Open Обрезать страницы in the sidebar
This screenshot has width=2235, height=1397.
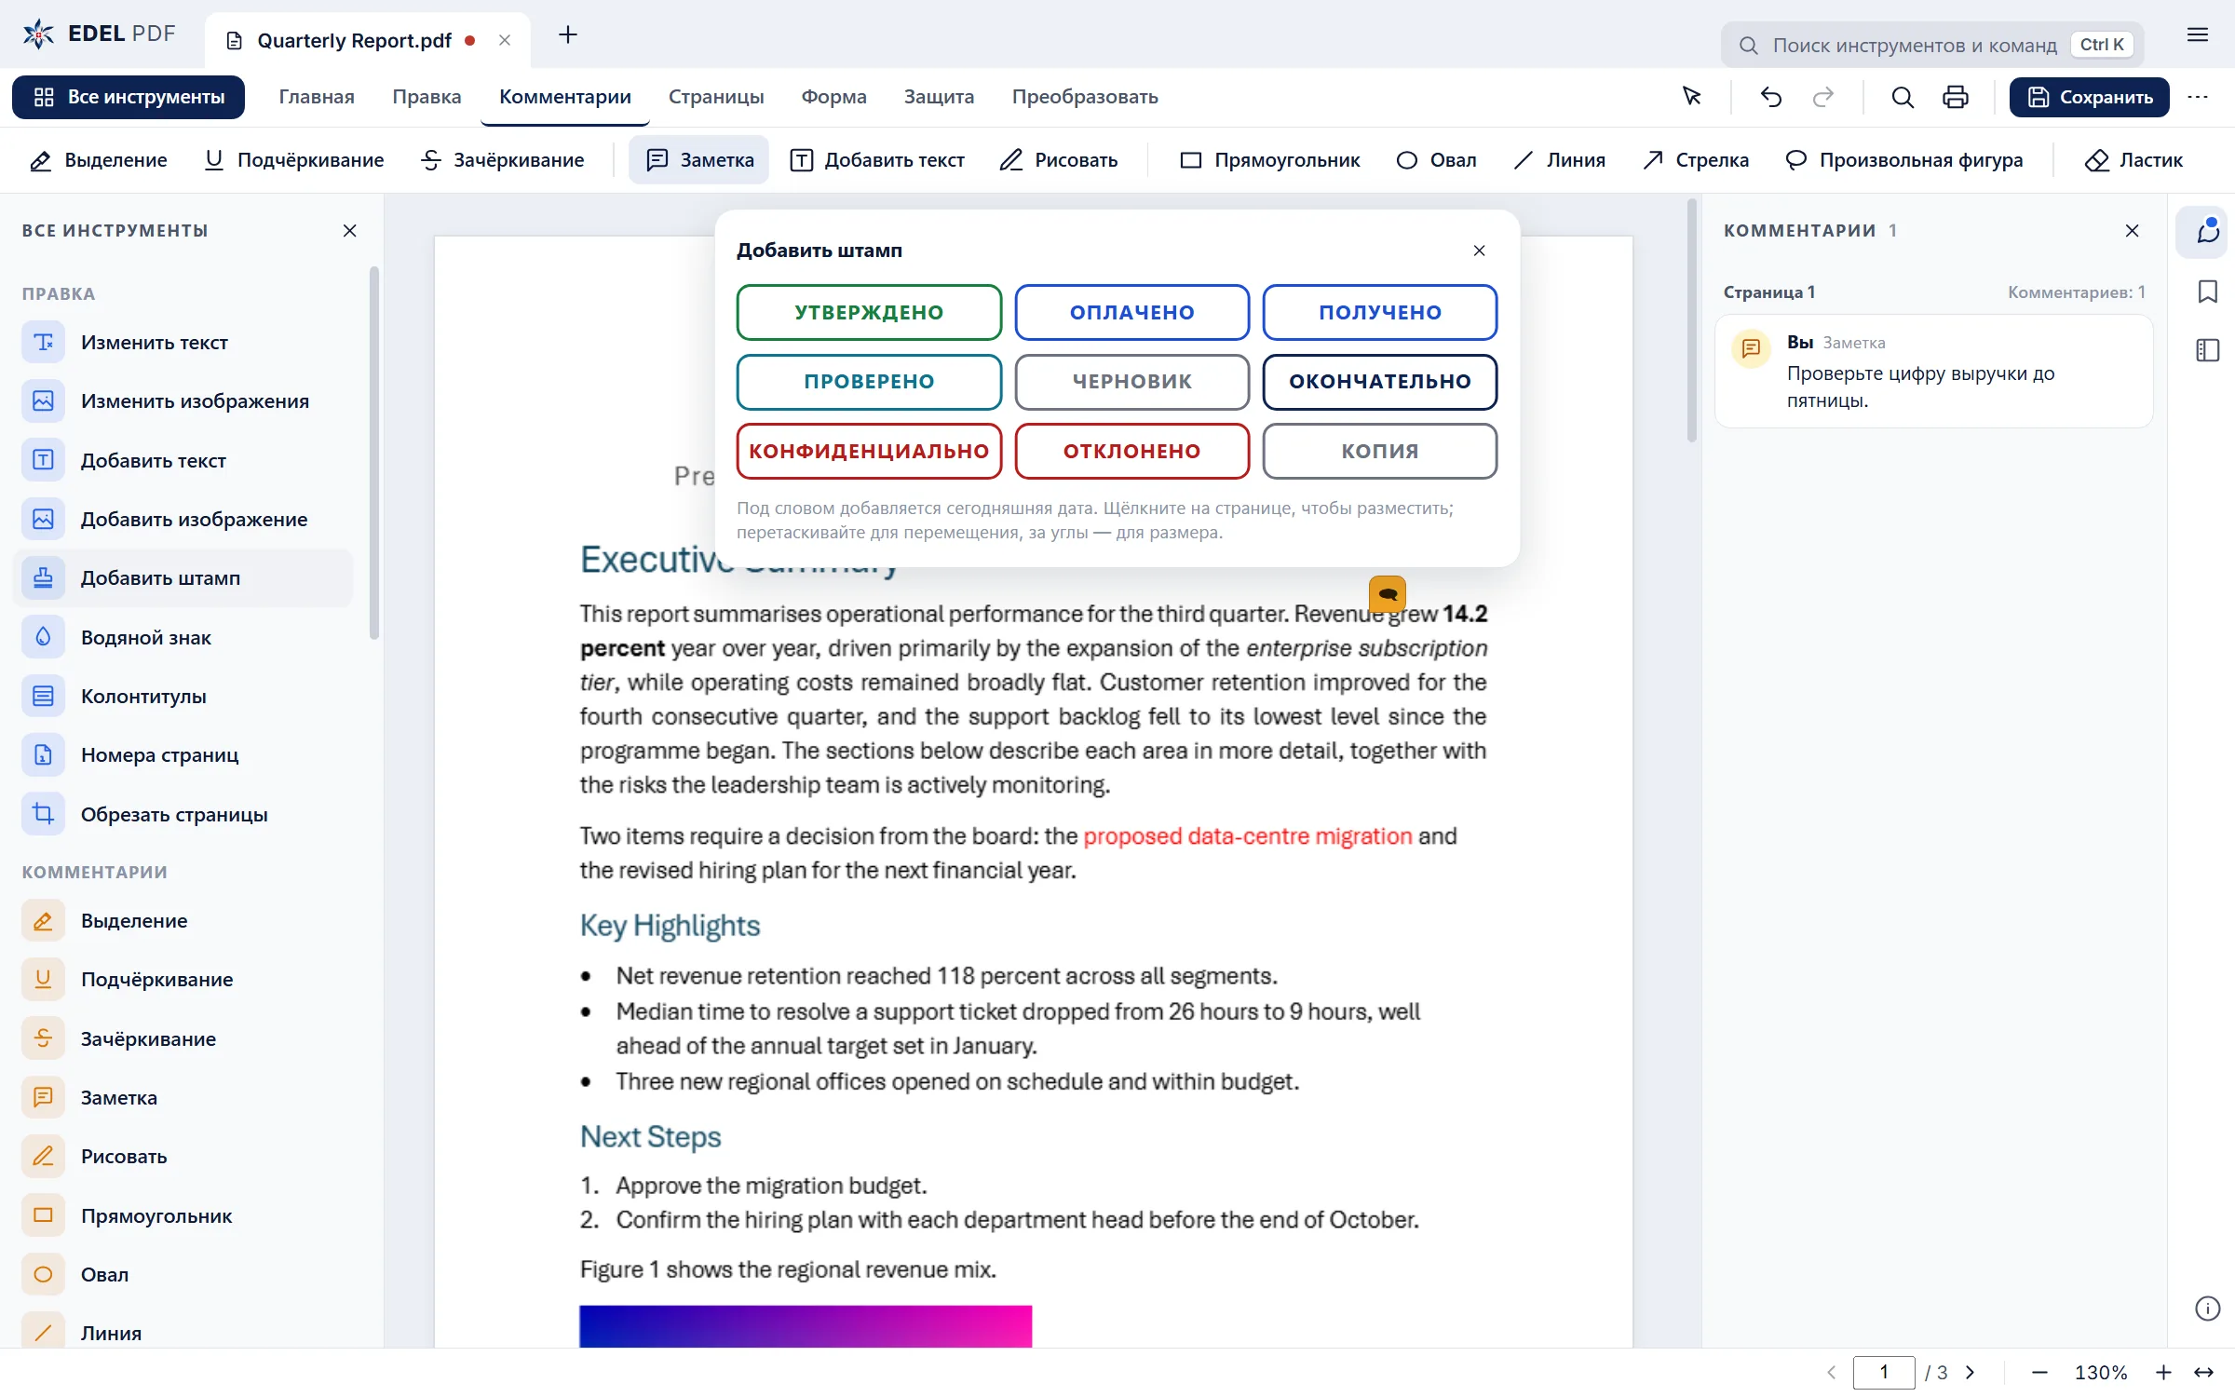[183, 814]
